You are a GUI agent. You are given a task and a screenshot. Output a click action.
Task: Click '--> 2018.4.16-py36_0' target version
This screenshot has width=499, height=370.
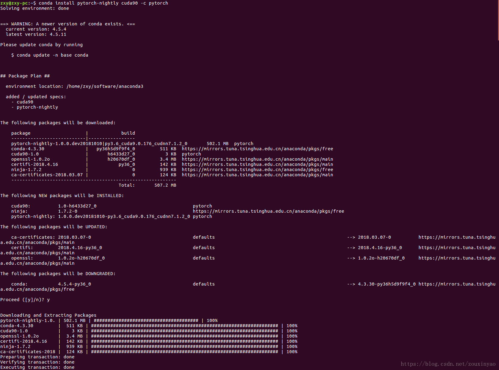click(375, 248)
